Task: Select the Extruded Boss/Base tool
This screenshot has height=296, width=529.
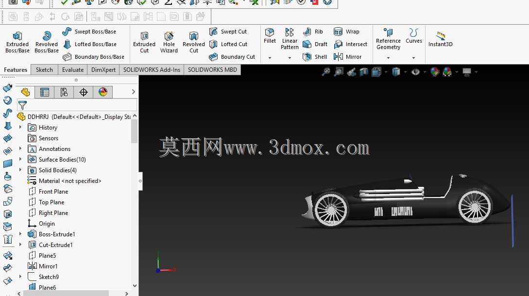Action: coord(17,42)
